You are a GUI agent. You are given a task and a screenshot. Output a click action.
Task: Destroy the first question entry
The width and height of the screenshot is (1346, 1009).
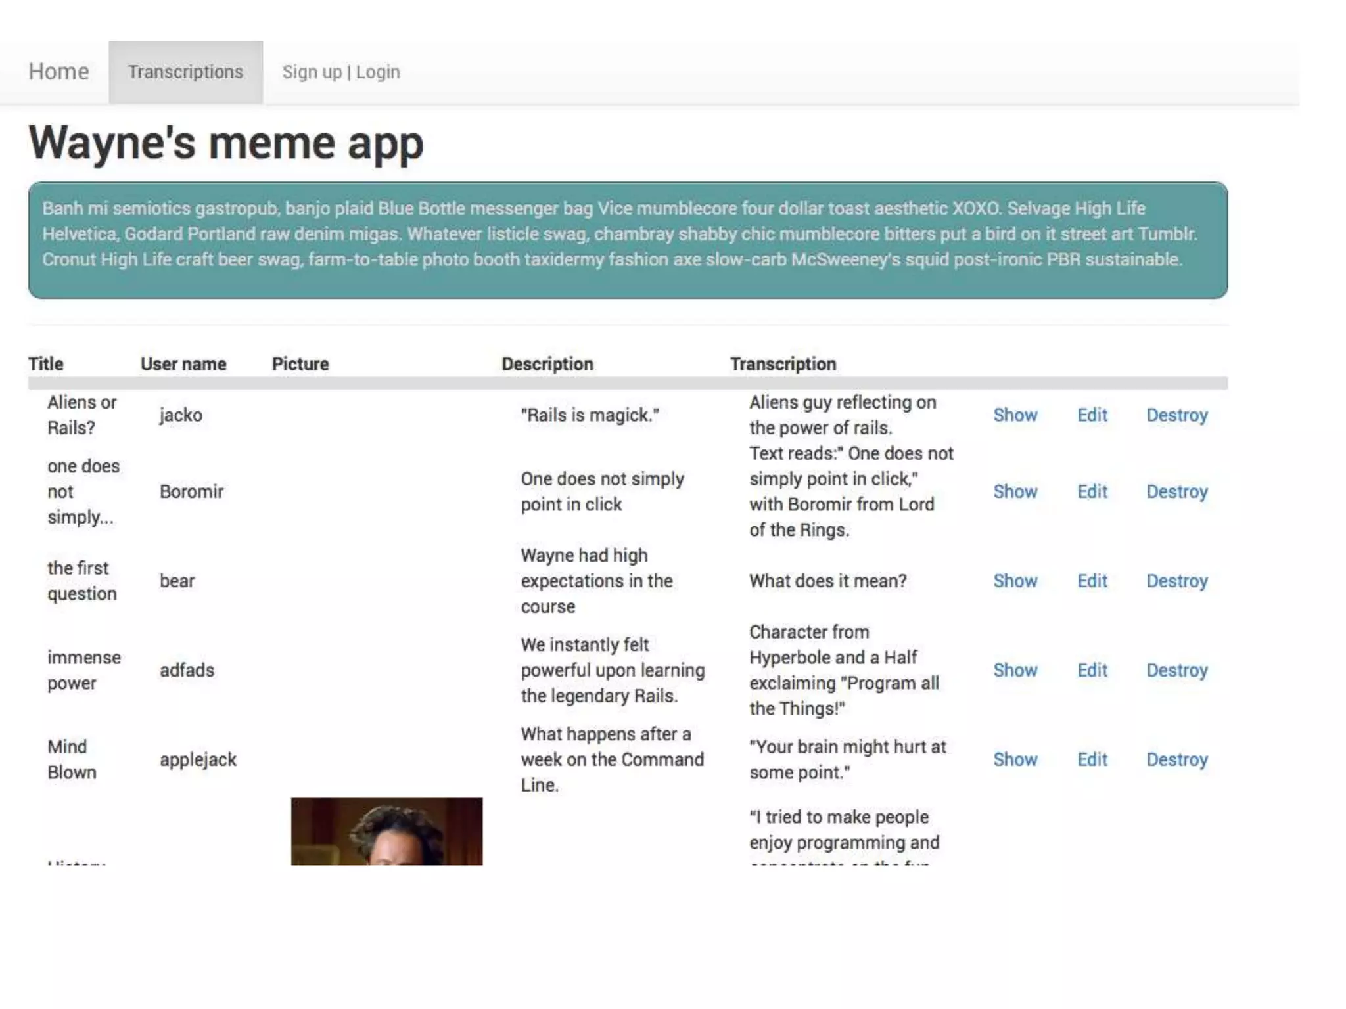pyautogui.click(x=1176, y=581)
